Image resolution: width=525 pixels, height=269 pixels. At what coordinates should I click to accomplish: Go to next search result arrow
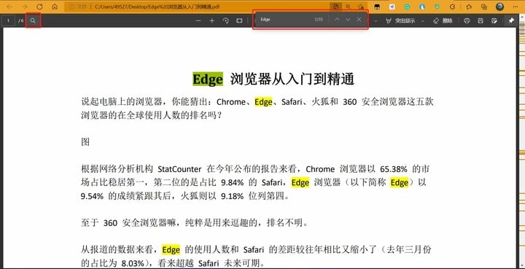pyautogui.click(x=348, y=20)
